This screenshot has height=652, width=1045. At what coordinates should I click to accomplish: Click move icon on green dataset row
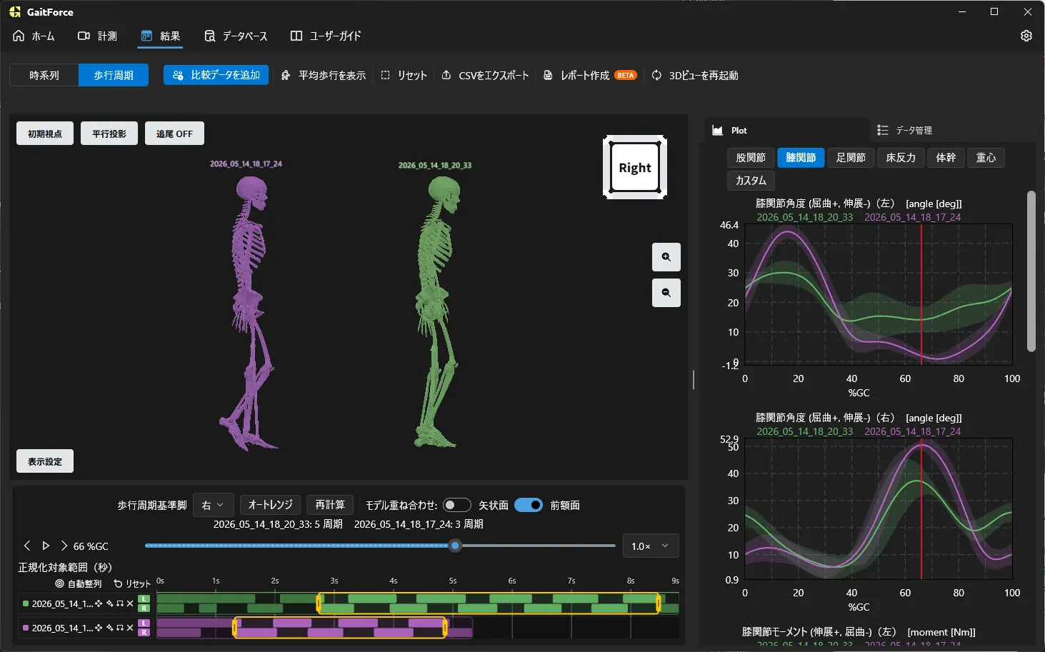[99, 603]
